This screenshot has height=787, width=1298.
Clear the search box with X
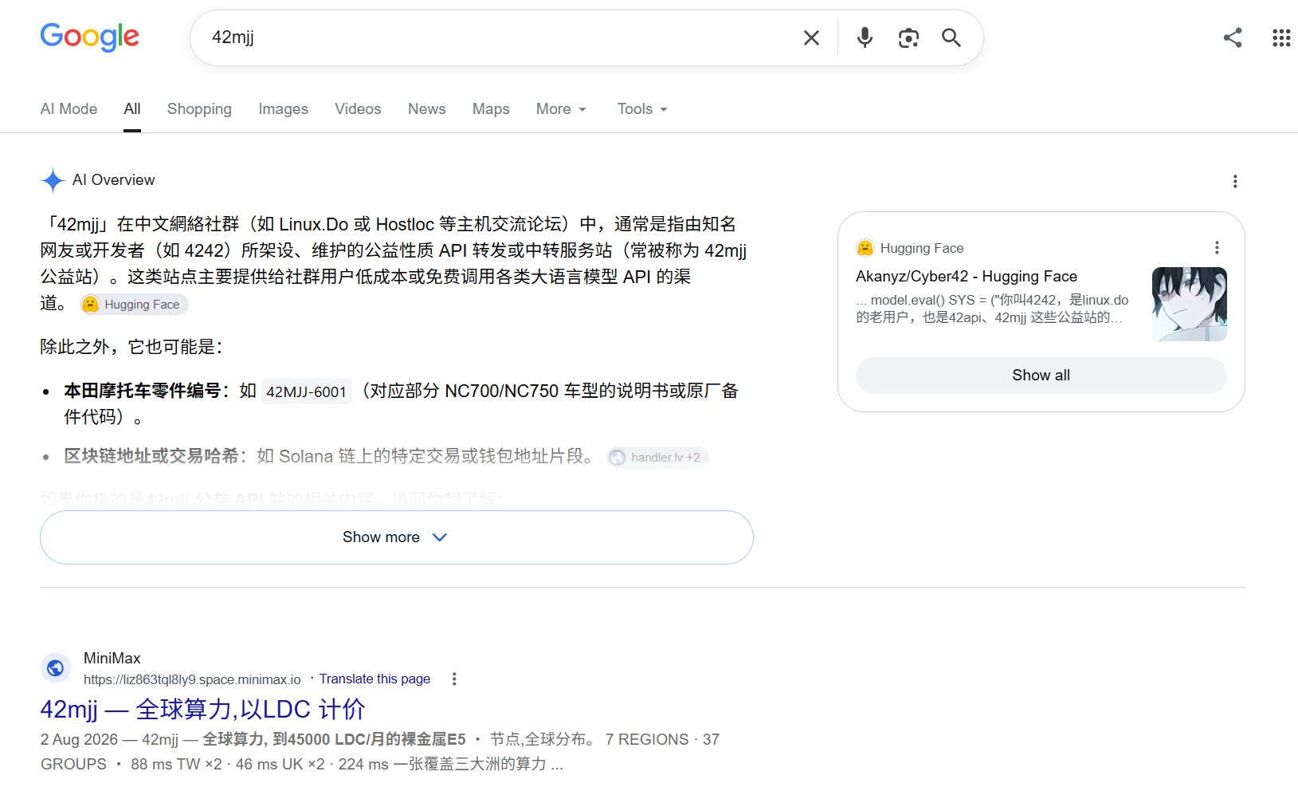(x=811, y=37)
